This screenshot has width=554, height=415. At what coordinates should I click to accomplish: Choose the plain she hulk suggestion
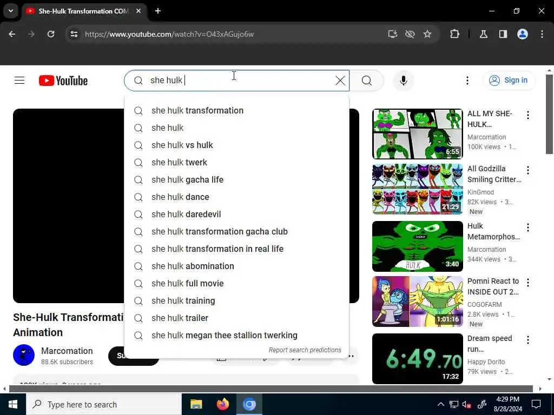click(237, 128)
